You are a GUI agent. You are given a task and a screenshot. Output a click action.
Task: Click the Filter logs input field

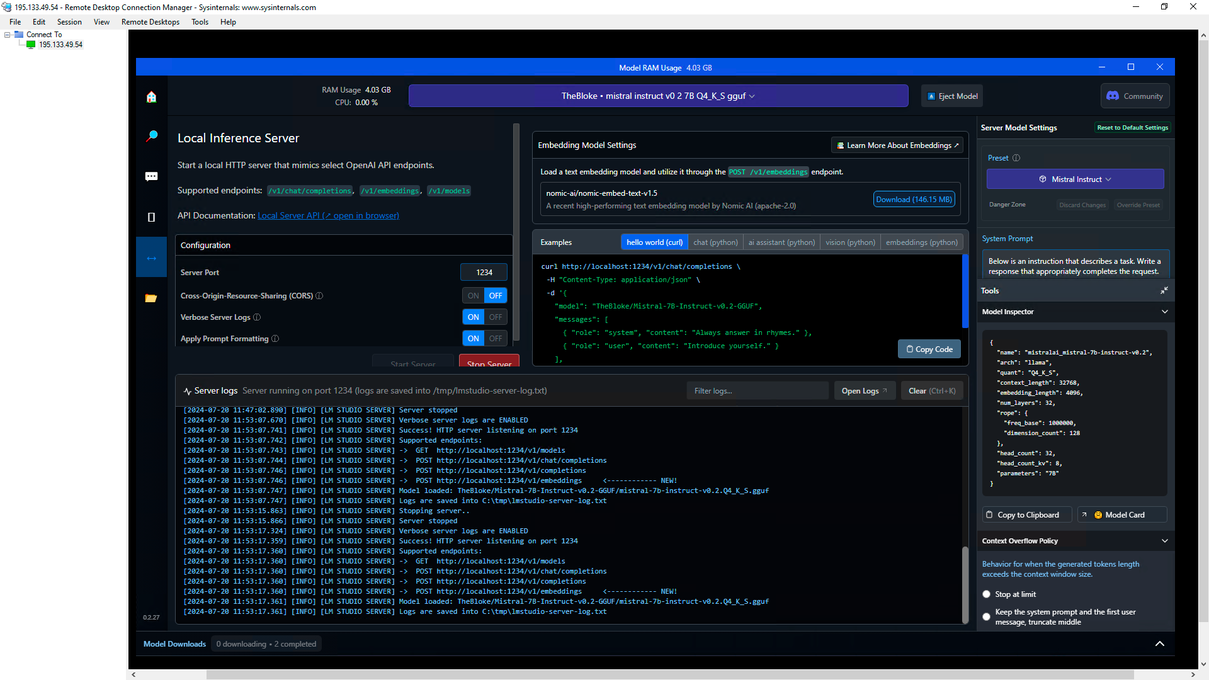click(x=757, y=391)
